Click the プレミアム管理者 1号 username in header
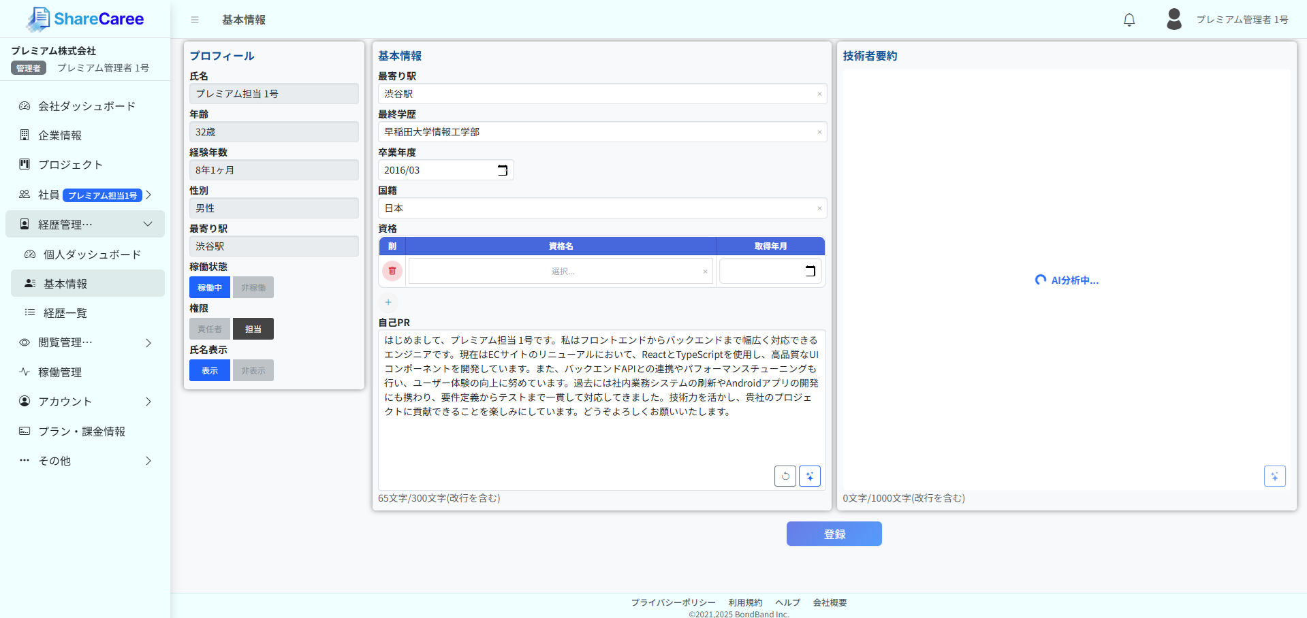This screenshot has height=618, width=1307. pos(1242,20)
